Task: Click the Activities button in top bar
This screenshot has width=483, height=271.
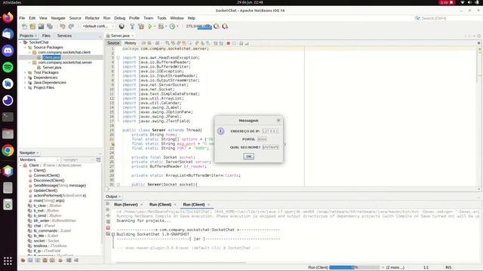Action: [x=12, y=2]
